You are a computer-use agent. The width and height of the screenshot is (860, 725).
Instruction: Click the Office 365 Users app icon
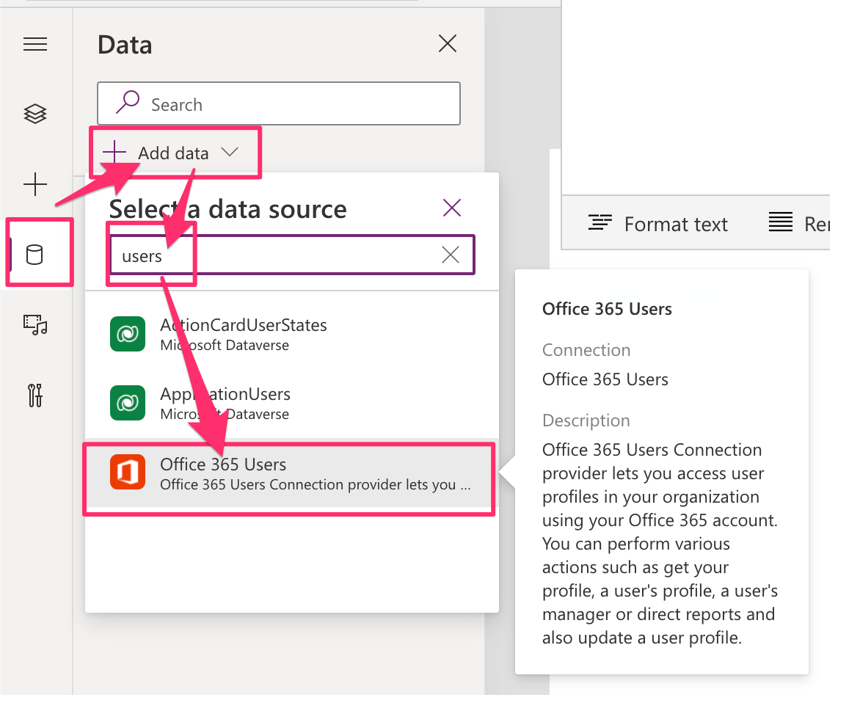click(x=128, y=473)
